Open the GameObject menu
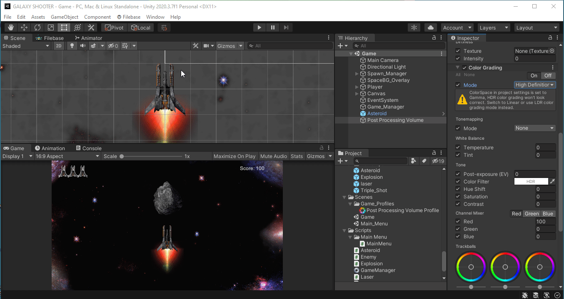This screenshot has height=299, width=564. [x=65, y=17]
